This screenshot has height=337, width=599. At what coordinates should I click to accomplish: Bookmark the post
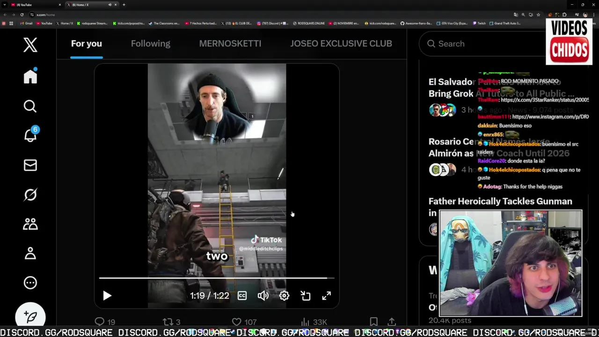tap(373, 322)
